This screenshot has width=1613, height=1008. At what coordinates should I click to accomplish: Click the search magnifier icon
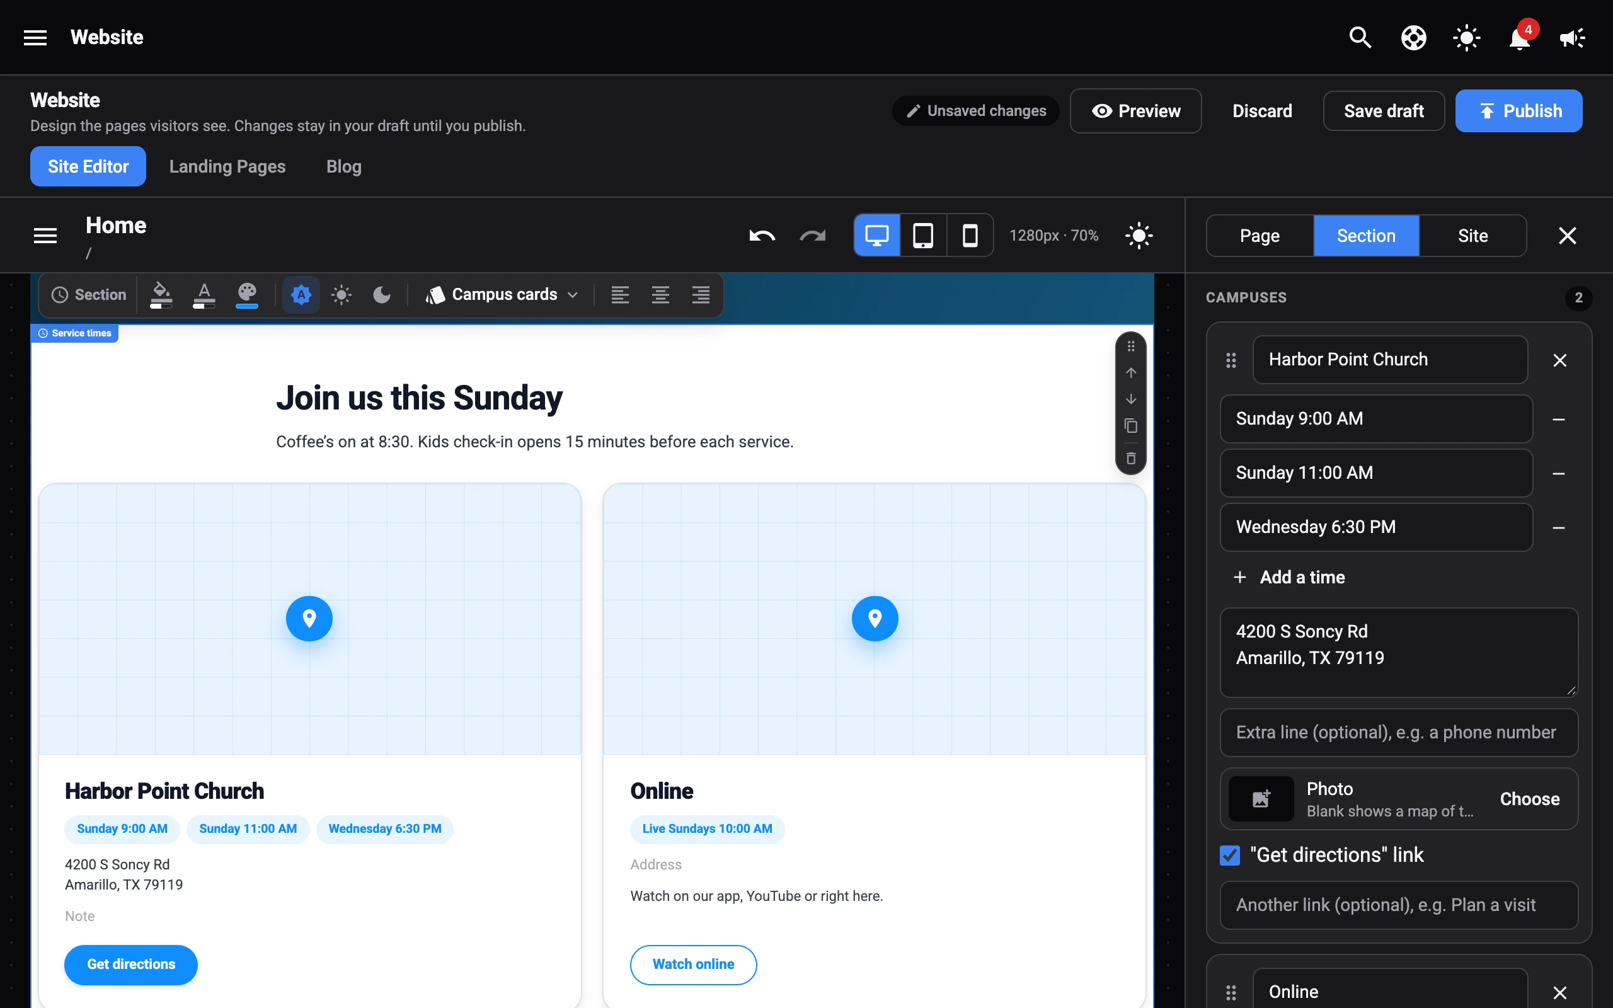pyautogui.click(x=1360, y=37)
